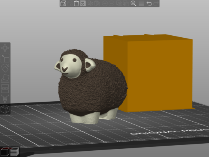Open the Search magnifier tool
The width and height of the screenshot is (209, 157).
pyautogui.click(x=133, y=3)
